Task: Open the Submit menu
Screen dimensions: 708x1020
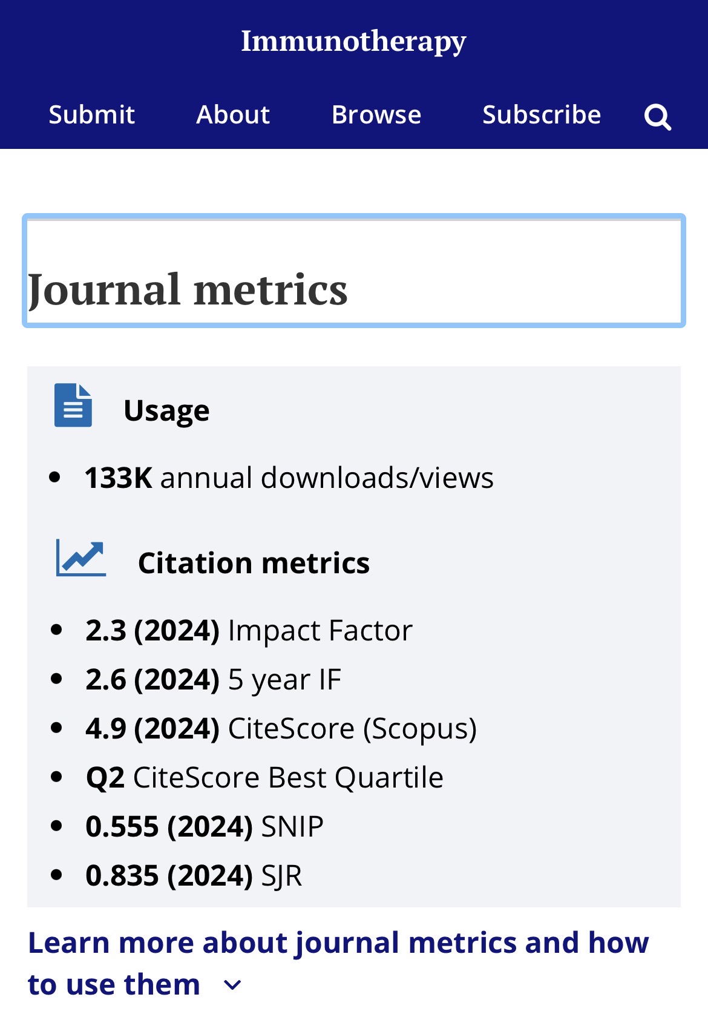Action: point(91,115)
